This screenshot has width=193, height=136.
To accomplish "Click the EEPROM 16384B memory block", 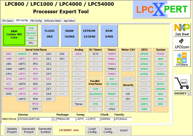I will [89, 36].
